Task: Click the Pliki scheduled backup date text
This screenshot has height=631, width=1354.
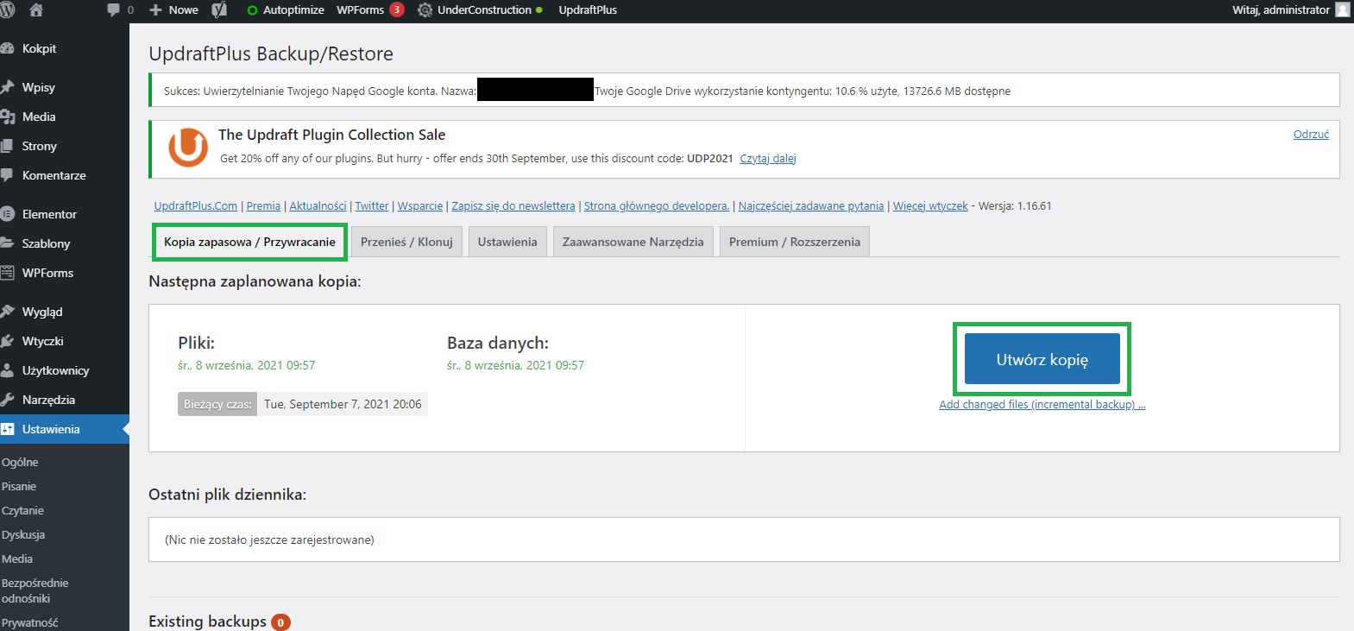Action: coord(247,366)
